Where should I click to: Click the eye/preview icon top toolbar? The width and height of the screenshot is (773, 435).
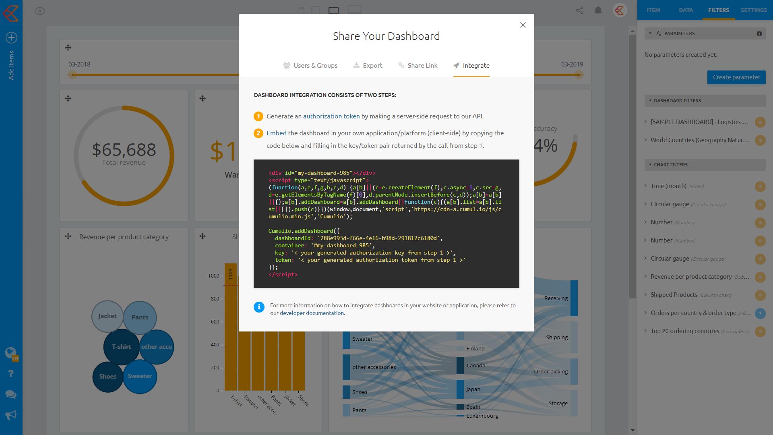coord(40,10)
